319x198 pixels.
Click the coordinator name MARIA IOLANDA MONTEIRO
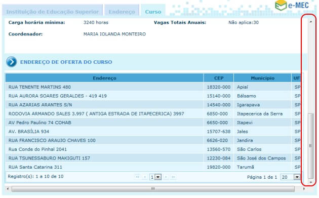click(114, 34)
